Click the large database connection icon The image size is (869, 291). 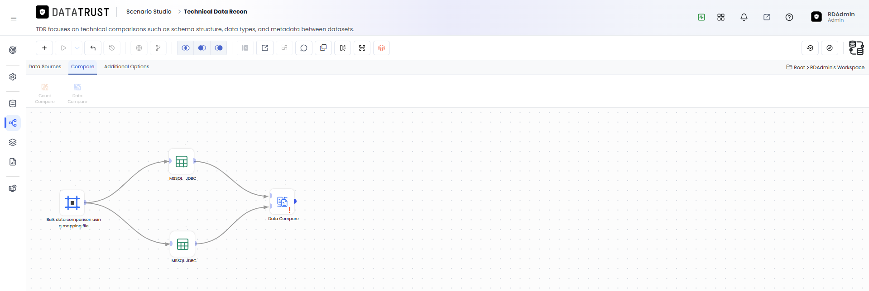(x=856, y=48)
